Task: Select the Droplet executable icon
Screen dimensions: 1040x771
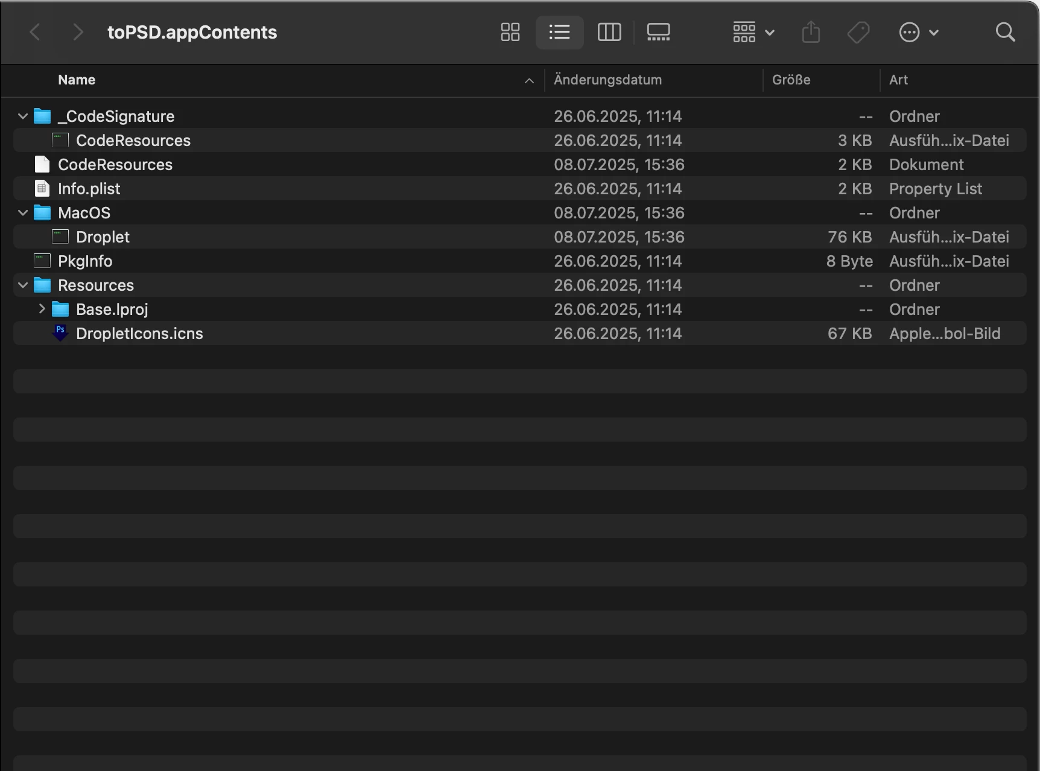Action: 60,236
